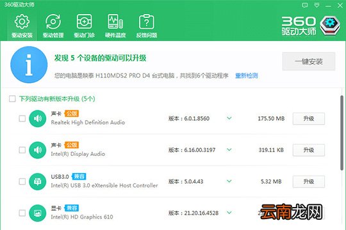Open the 硬件温度 monitor icon
The height and width of the screenshot is (230, 346).
[115, 22]
